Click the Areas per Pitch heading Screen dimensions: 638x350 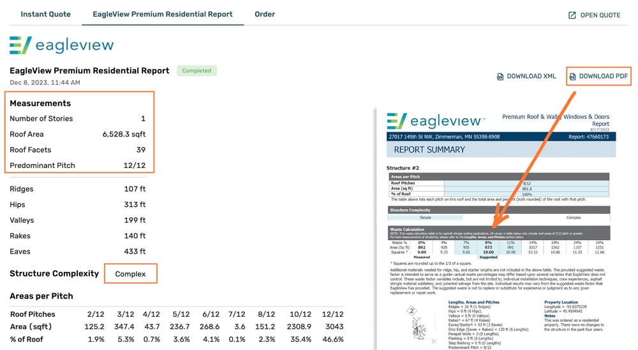41,296
